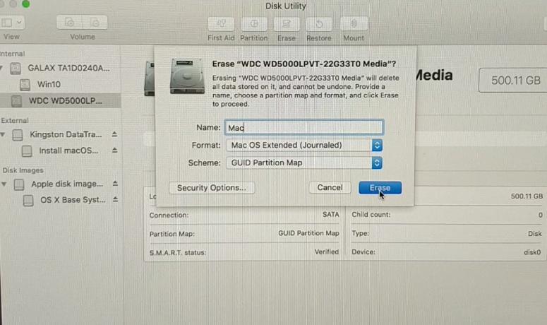The width and height of the screenshot is (547, 325).
Task: Select GALAX TA1D0240A disk in sidebar
Action: [68, 68]
